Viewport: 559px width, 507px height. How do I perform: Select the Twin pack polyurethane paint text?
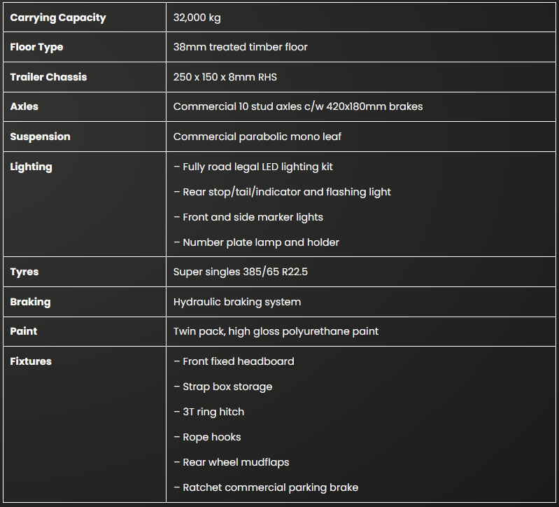point(276,331)
